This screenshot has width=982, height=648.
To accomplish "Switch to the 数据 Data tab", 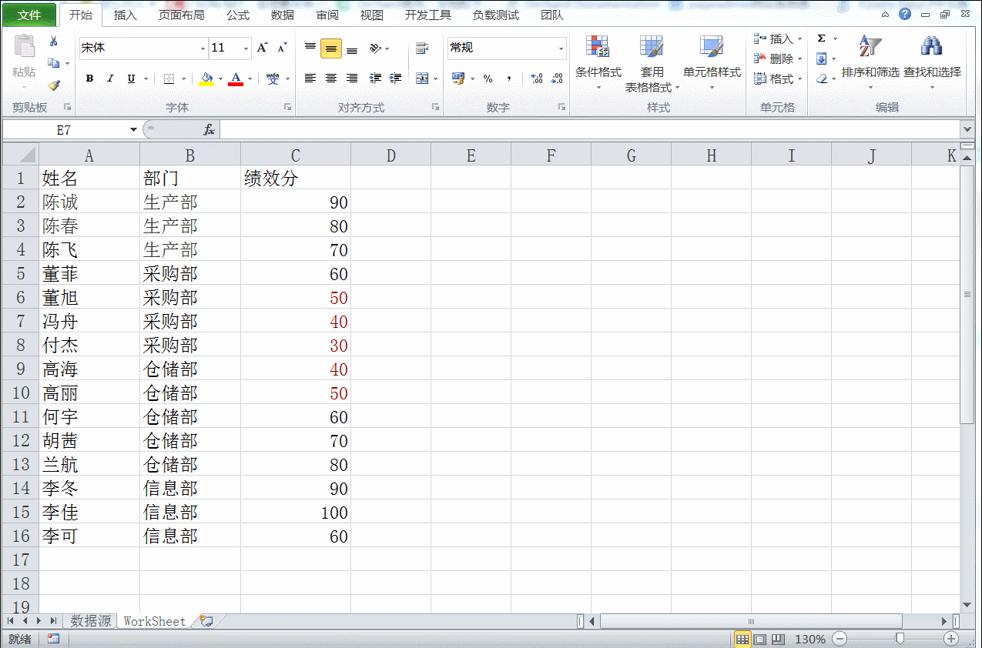I will tap(283, 15).
